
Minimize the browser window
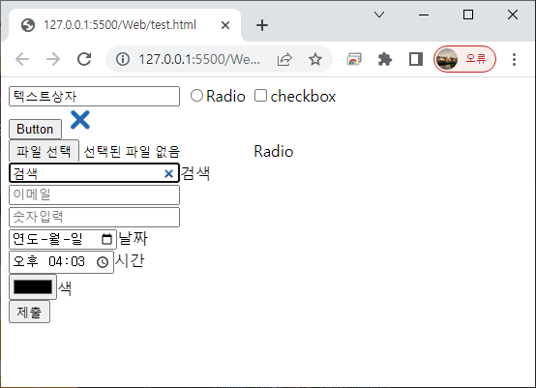(x=424, y=15)
